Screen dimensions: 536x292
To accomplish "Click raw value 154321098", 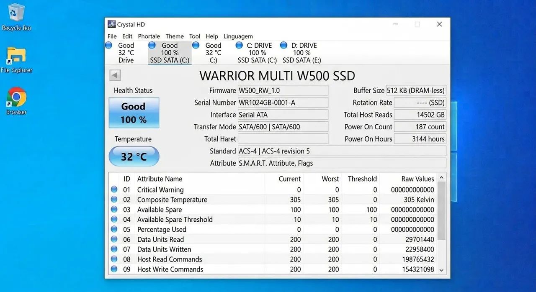I will pos(418,269).
